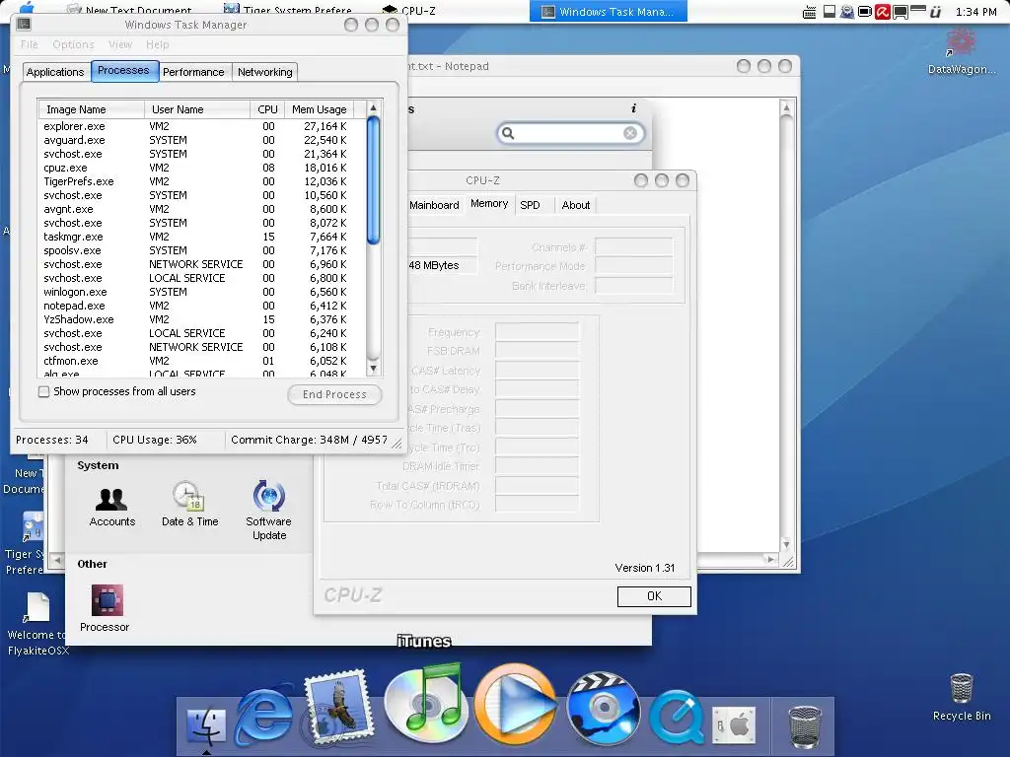Screen dimensions: 1010x757
Task: Click the search magnifier in System Preferences
Action: pyautogui.click(x=508, y=133)
